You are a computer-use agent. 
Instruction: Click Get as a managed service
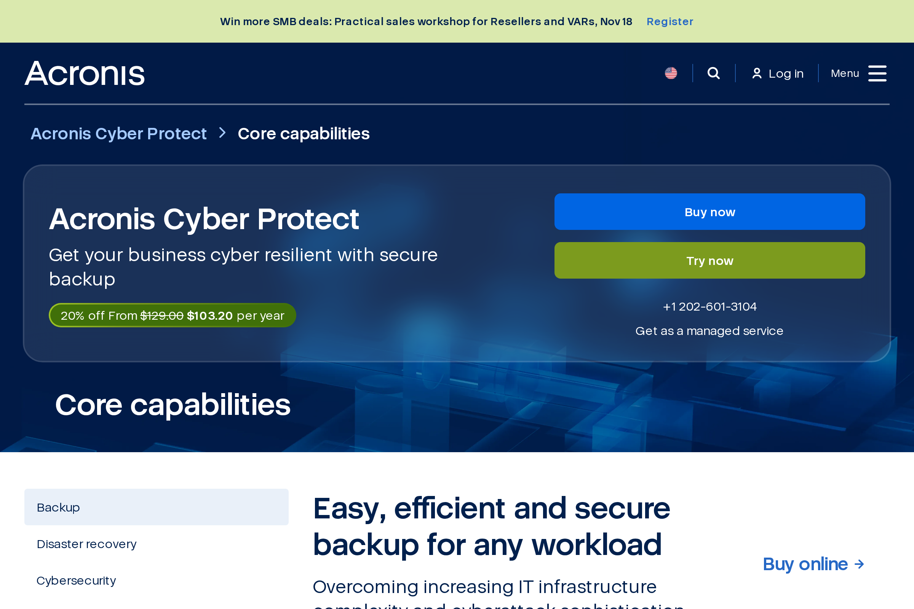[709, 331]
